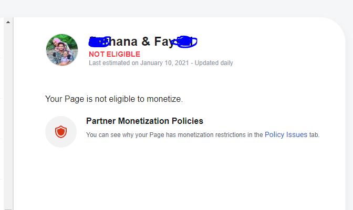This screenshot has width=353, height=210.
Task: Click the blue scribble covering the name's end
Action: (184, 42)
